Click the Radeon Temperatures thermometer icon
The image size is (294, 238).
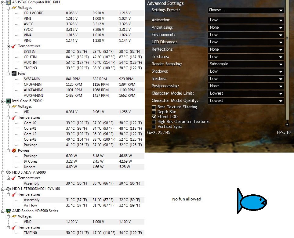tap(14, 227)
